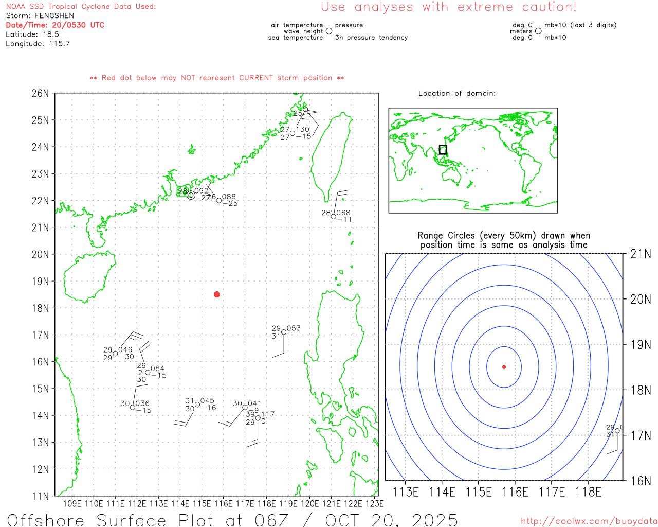
Task: Click the red center dot in range circles panel
Action: pos(504,367)
